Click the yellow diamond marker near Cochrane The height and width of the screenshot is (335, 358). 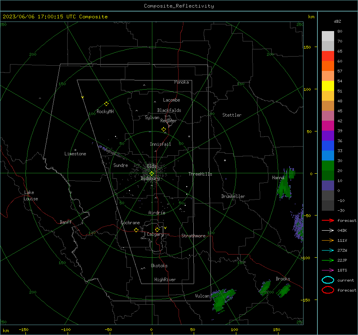point(136,230)
